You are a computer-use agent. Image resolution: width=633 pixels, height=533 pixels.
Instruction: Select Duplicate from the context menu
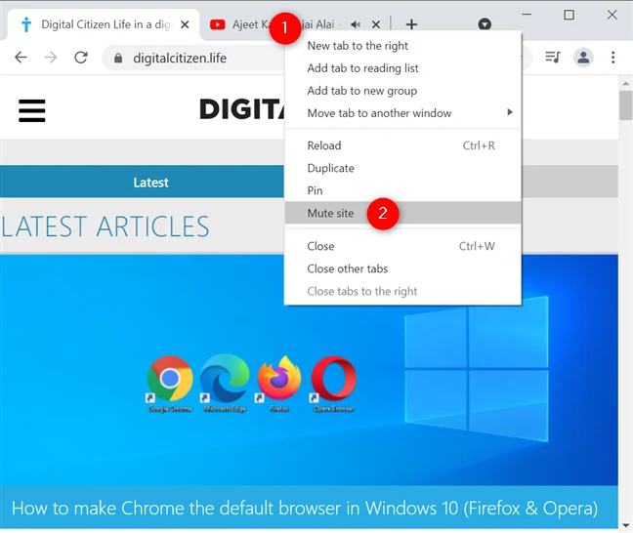pos(402,168)
